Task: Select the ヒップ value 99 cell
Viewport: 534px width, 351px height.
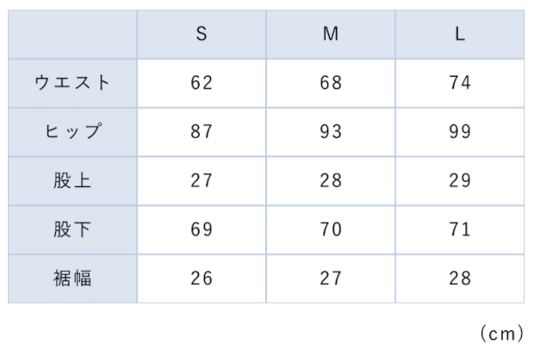Action: (460, 132)
